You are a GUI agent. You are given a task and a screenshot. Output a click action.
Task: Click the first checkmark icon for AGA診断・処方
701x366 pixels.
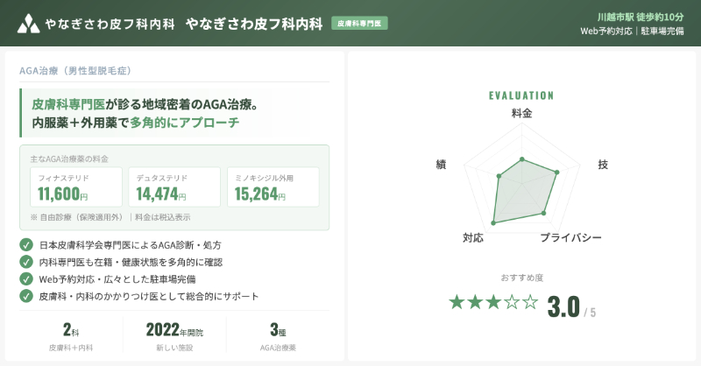[x=25, y=244]
